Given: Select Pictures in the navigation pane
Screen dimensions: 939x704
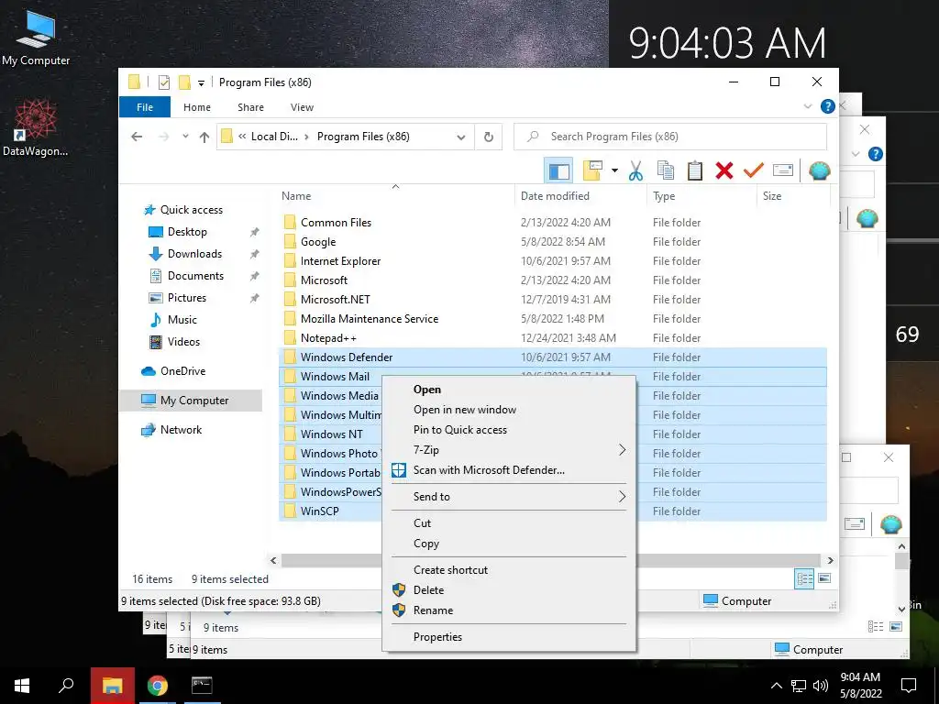Looking at the screenshot, I should point(186,298).
